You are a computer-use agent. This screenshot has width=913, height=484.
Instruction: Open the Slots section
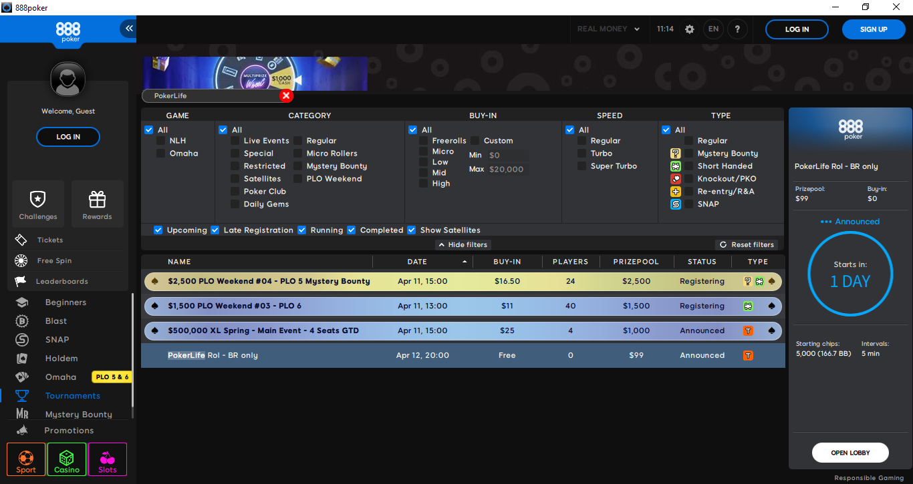coord(107,459)
